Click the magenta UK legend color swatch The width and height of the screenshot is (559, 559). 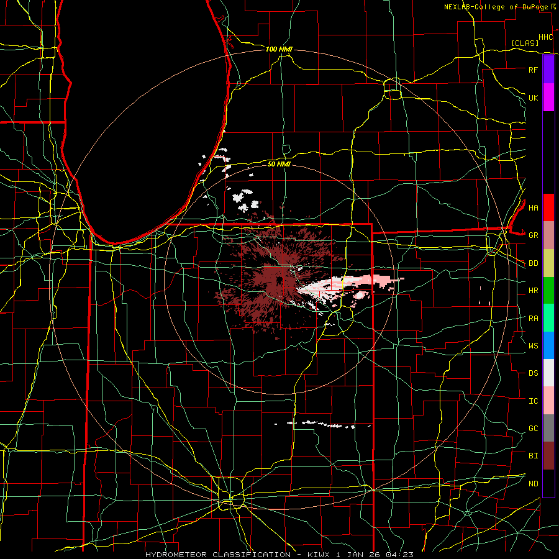tap(548, 98)
